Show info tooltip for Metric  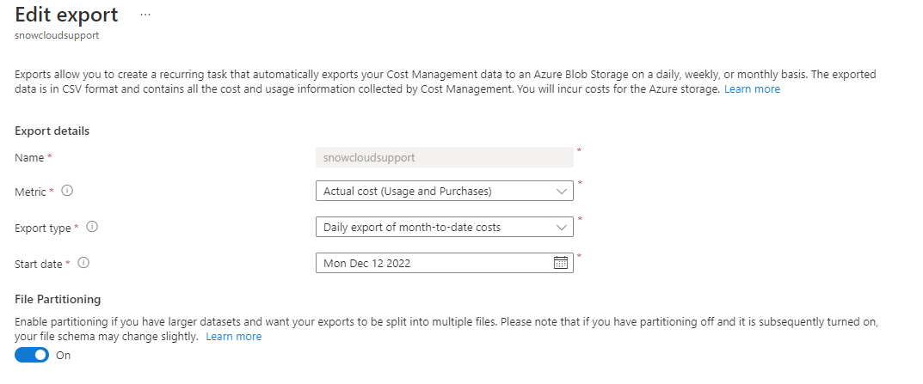(67, 191)
